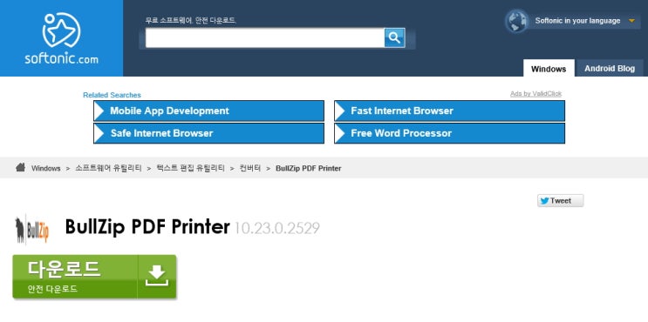
Task: Switch to the Android Blog tab
Action: tap(610, 69)
